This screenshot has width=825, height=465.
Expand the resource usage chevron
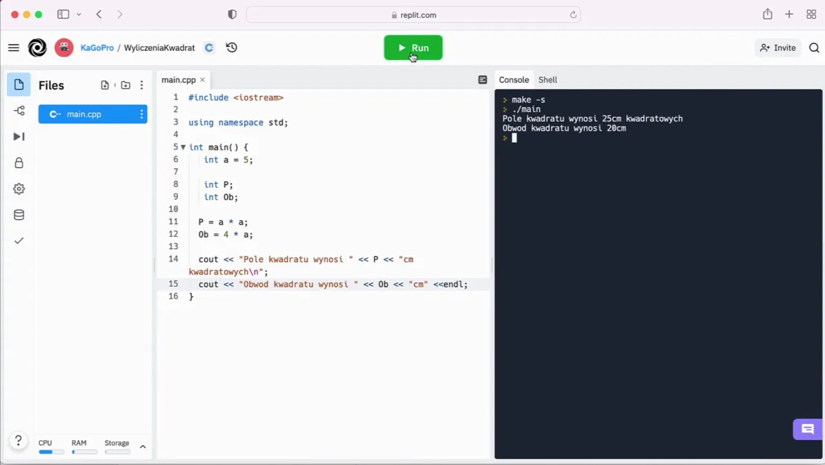[x=142, y=446]
